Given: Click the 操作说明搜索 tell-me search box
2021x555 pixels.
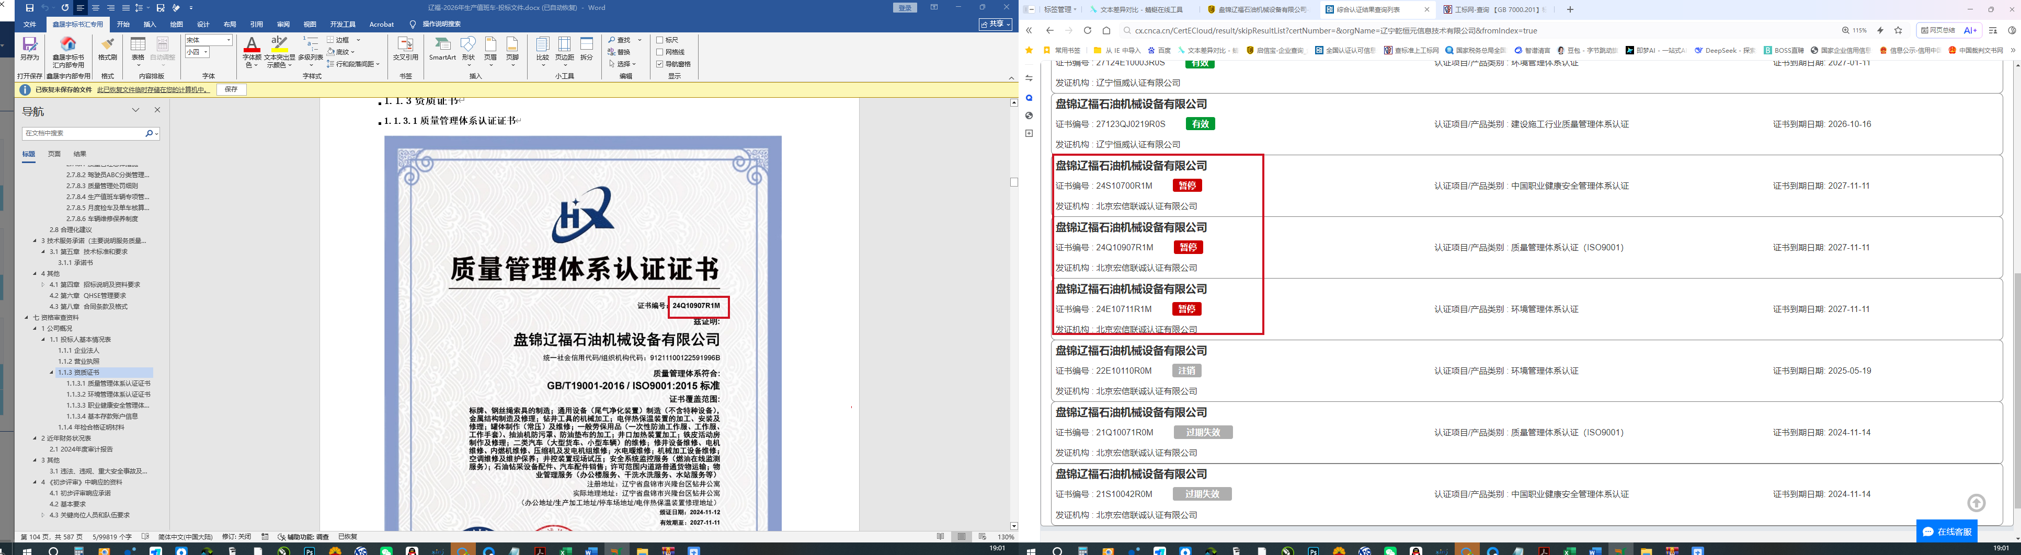Looking at the screenshot, I should [x=441, y=24].
